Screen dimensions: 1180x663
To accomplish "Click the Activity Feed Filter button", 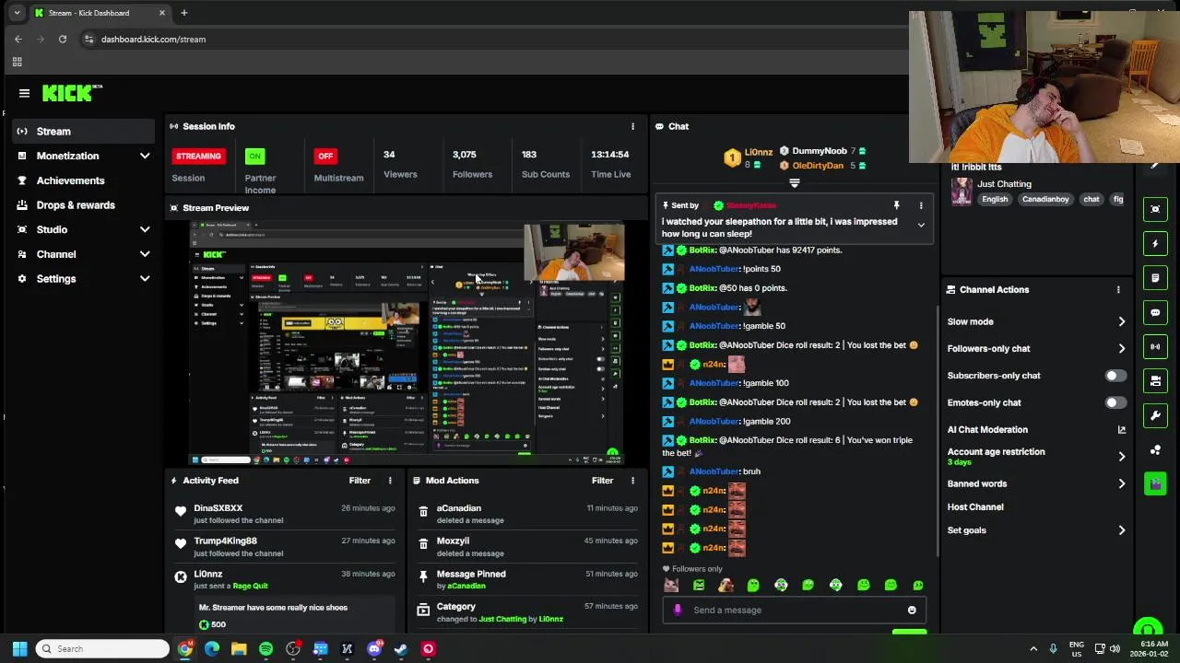I will coord(360,481).
